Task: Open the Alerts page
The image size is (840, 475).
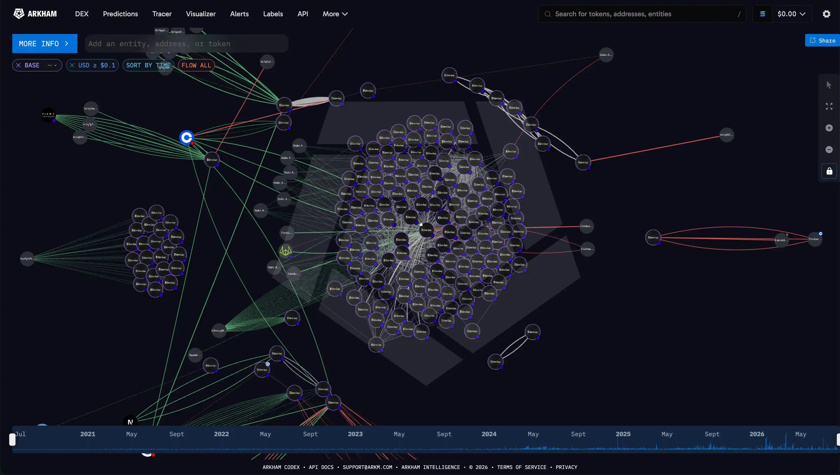Action: point(239,14)
